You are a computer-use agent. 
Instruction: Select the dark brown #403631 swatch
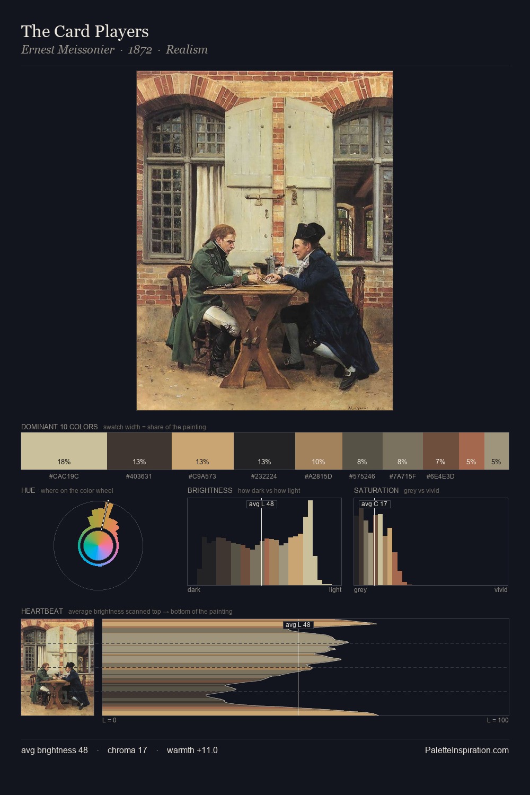[x=139, y=451]
